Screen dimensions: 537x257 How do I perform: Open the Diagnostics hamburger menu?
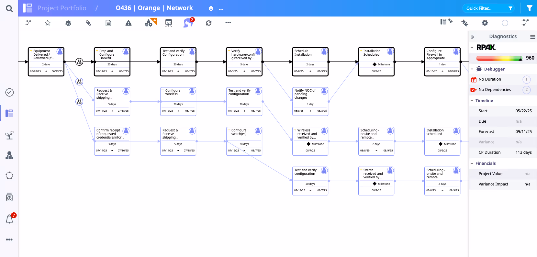pyautogui.click(x=532, y=37)
